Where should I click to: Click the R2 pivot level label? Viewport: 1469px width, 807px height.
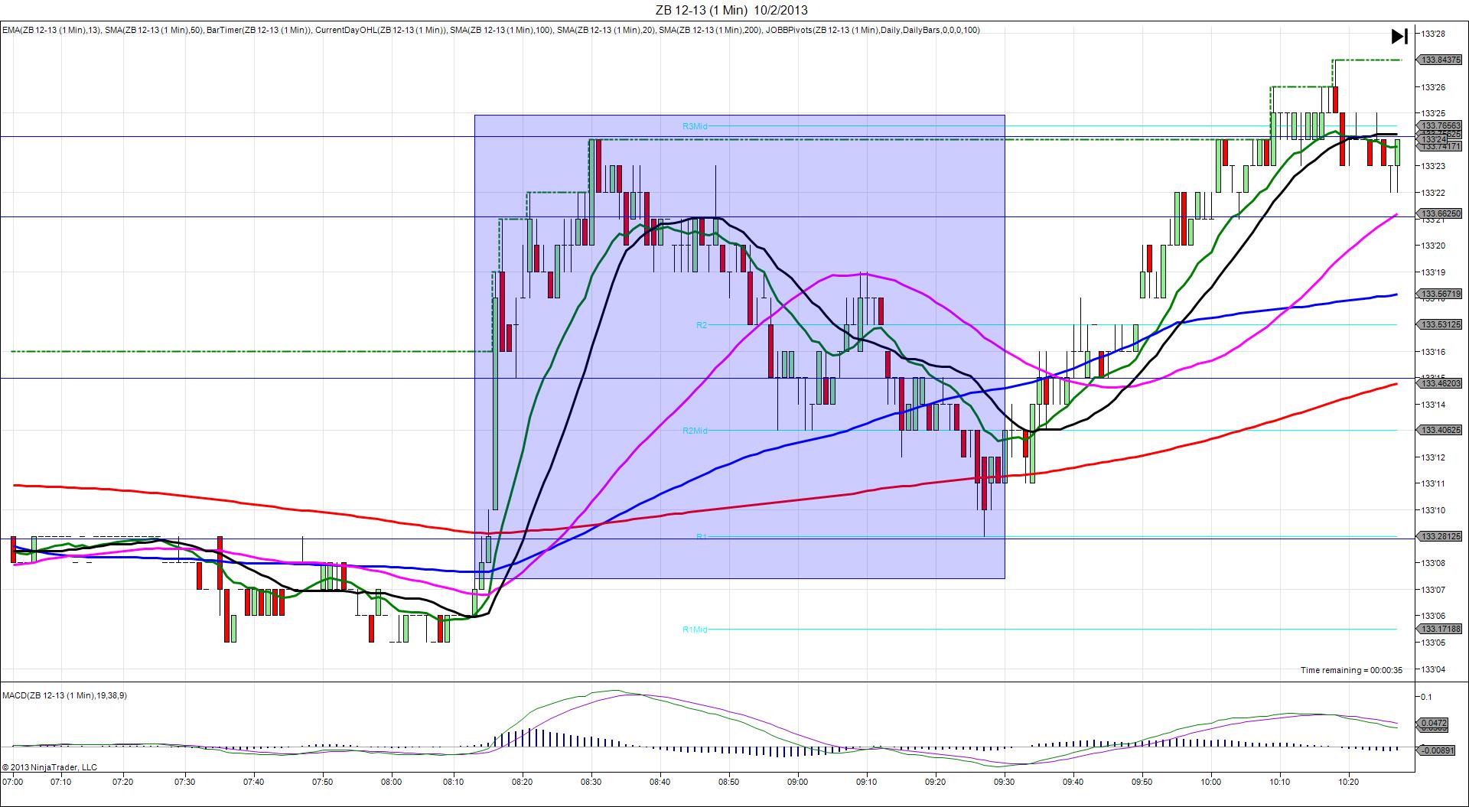tap(702, 325)
